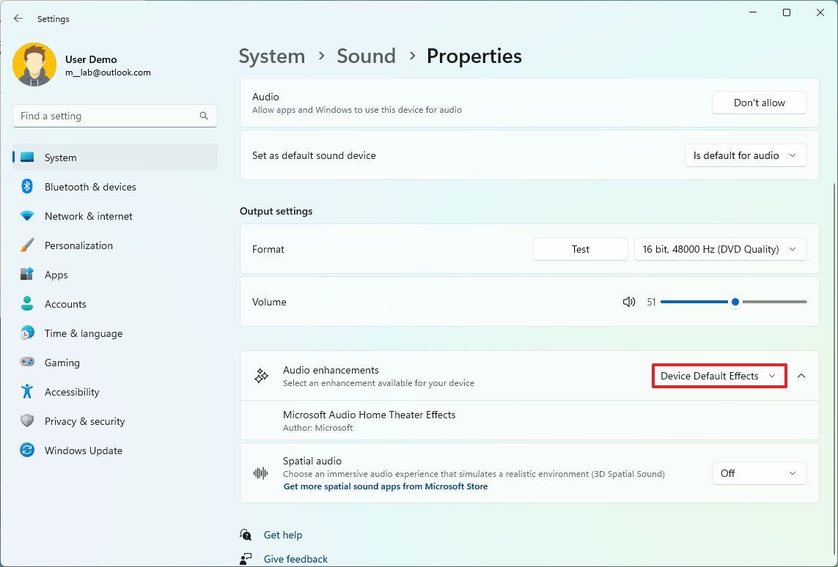Collapse the Audio enhancements section chevron
The height and width of the screenshot is (567, 838).
[x=801, y=376]
